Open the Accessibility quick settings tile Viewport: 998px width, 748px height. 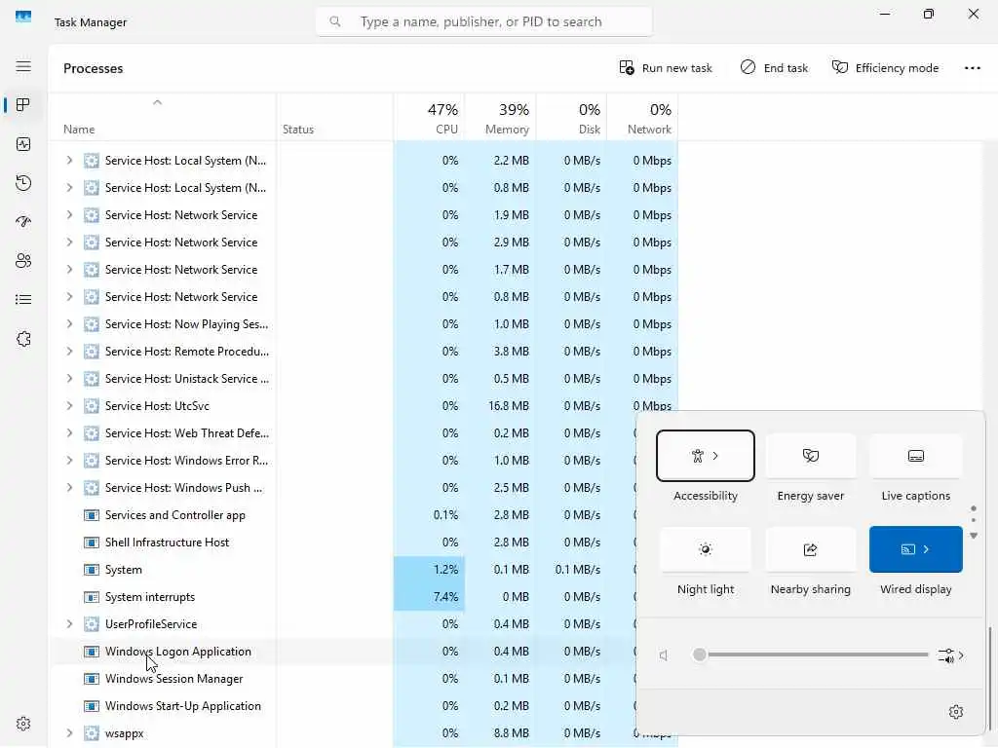click(x=706, y=456)
